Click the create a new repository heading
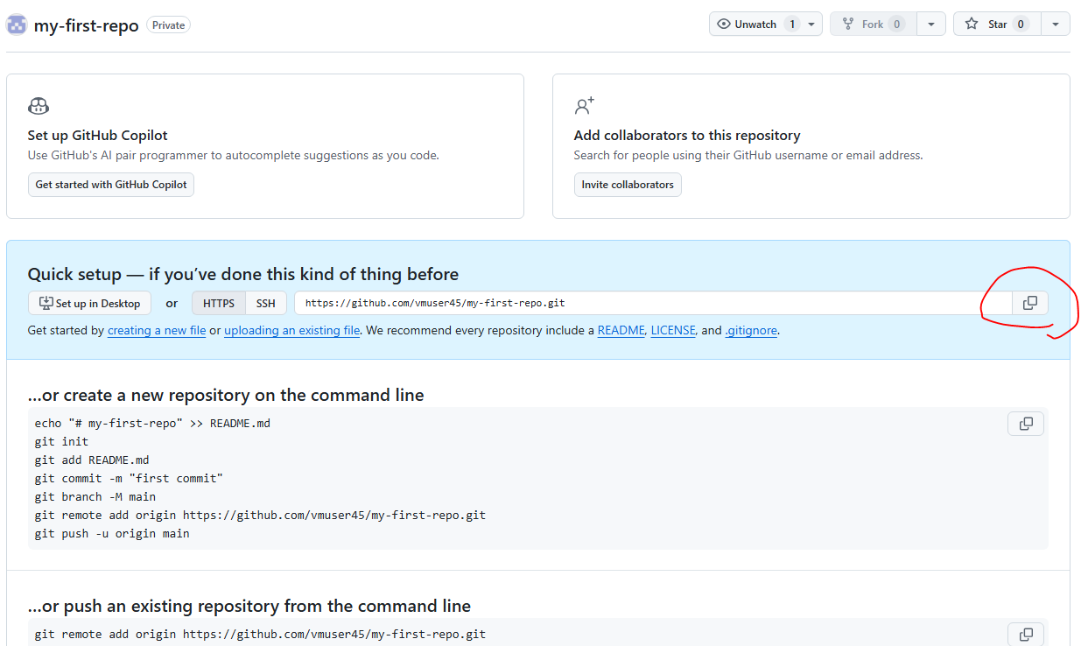This screenshot has width=1088, height=646. coord(226,396)
